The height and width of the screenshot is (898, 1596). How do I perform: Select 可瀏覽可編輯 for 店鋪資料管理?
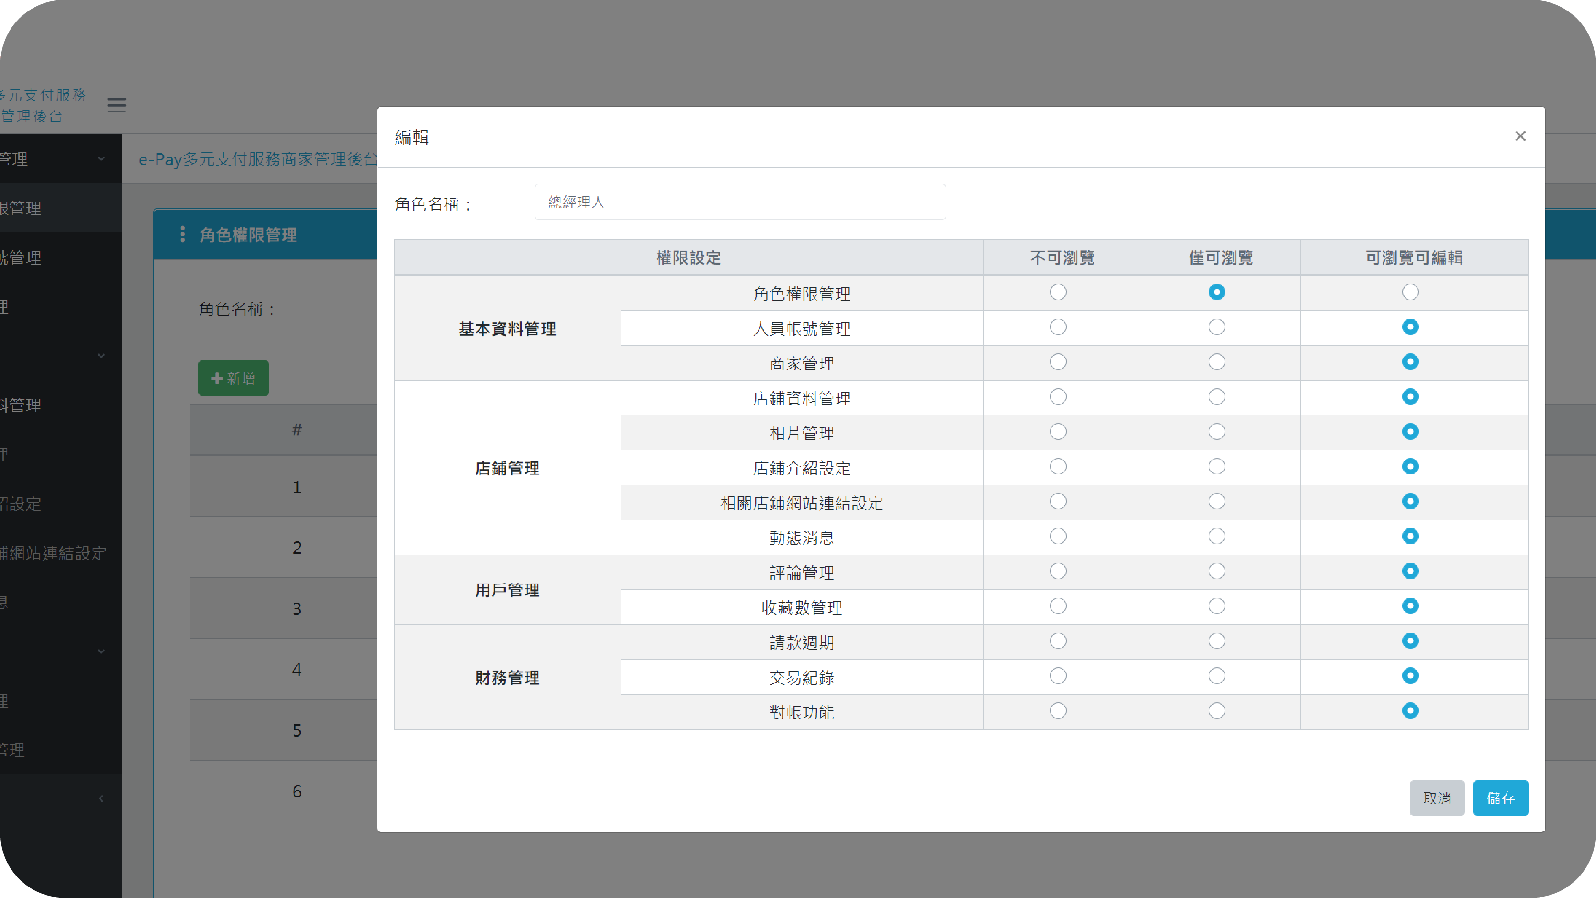pos(1410,397)
